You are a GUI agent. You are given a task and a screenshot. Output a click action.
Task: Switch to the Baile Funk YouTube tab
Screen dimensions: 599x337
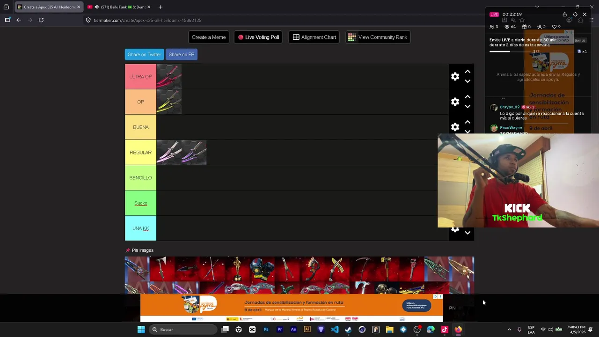coord(120,7)
